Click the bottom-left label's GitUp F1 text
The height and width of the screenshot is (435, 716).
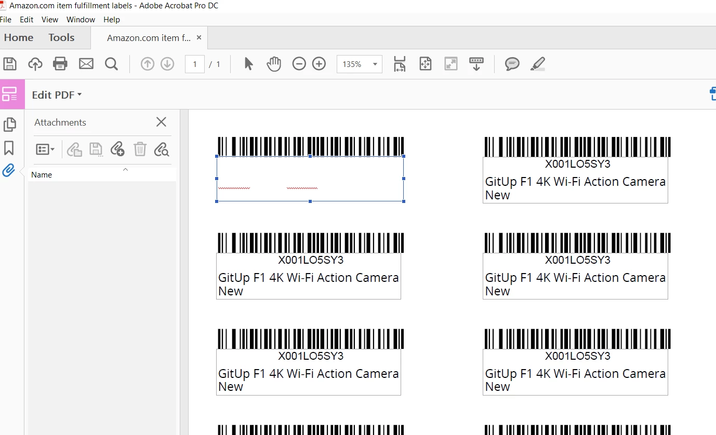(x=309, y=374)
